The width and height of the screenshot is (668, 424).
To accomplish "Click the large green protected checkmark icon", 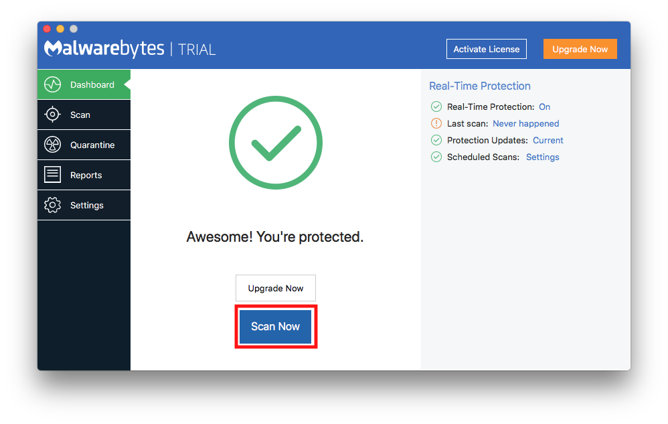I will [276, 142].
